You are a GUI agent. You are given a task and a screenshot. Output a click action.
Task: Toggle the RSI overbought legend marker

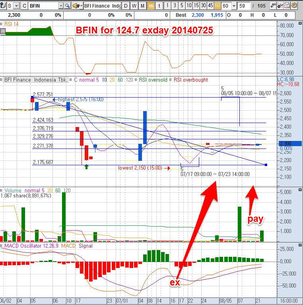pos(170,80)
